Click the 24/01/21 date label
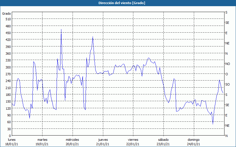 [194, 144]
